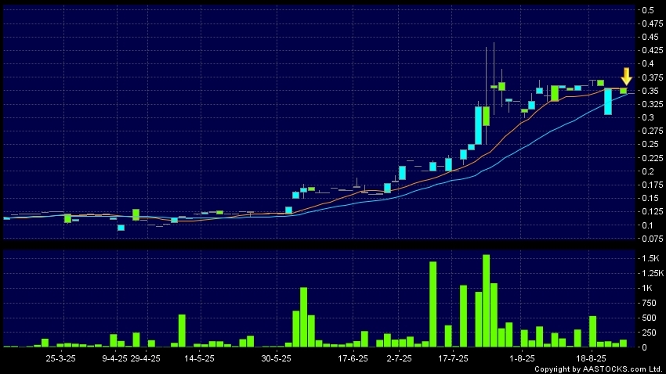Screen dimensions: 666x374
Task: Click the "0.125" price axis label
Action: pos(653,211)
